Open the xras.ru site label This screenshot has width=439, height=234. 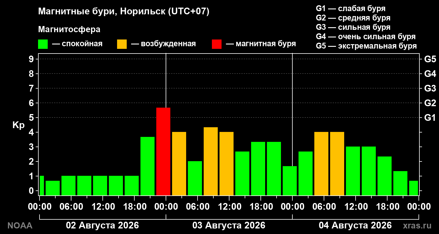[417, 226]
